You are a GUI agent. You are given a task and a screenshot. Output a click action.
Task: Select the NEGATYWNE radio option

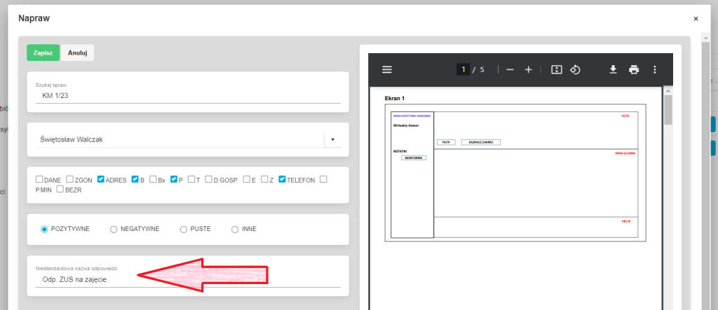[x=114, y=229]
